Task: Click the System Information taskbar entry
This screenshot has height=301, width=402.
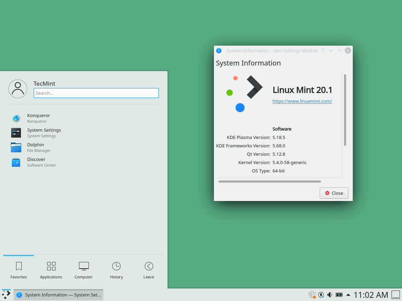Action: point(59,295)
